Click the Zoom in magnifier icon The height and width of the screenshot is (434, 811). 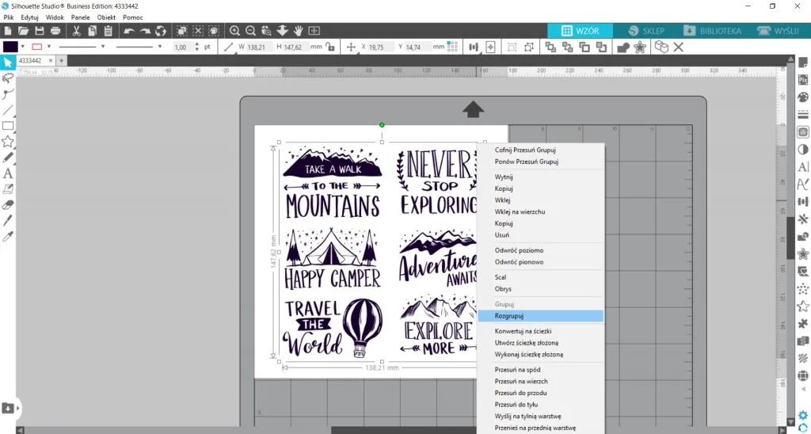click(234, 31)
